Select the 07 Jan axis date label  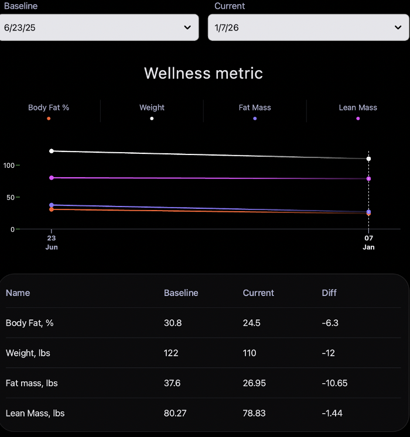(x=368, y=242)
